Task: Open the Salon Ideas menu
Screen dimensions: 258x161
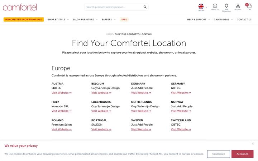Action: point(221,19)
